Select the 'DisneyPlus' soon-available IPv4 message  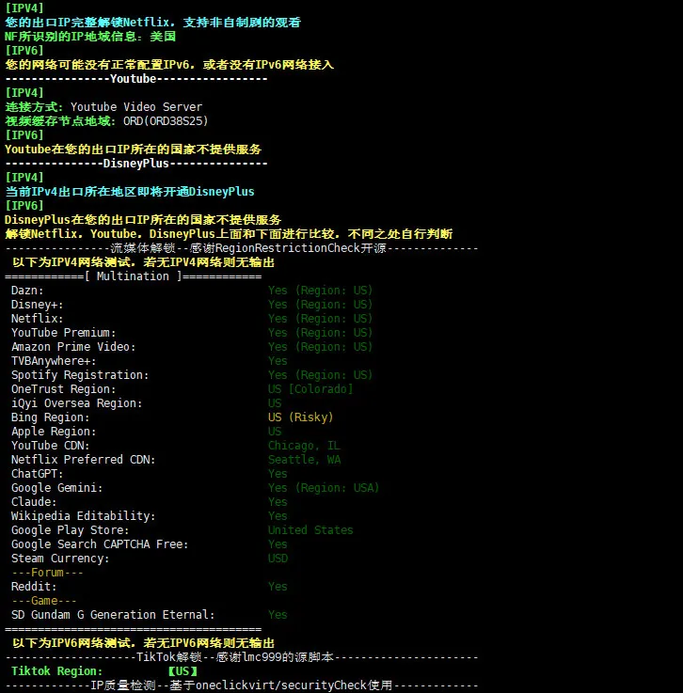coord(130,192)
